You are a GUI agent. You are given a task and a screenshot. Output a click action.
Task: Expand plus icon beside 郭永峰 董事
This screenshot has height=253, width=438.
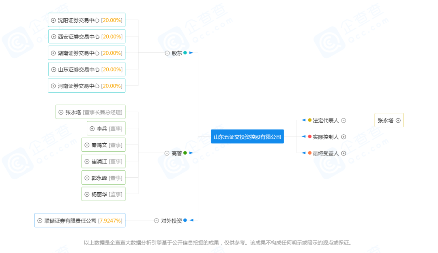[87, 178]
